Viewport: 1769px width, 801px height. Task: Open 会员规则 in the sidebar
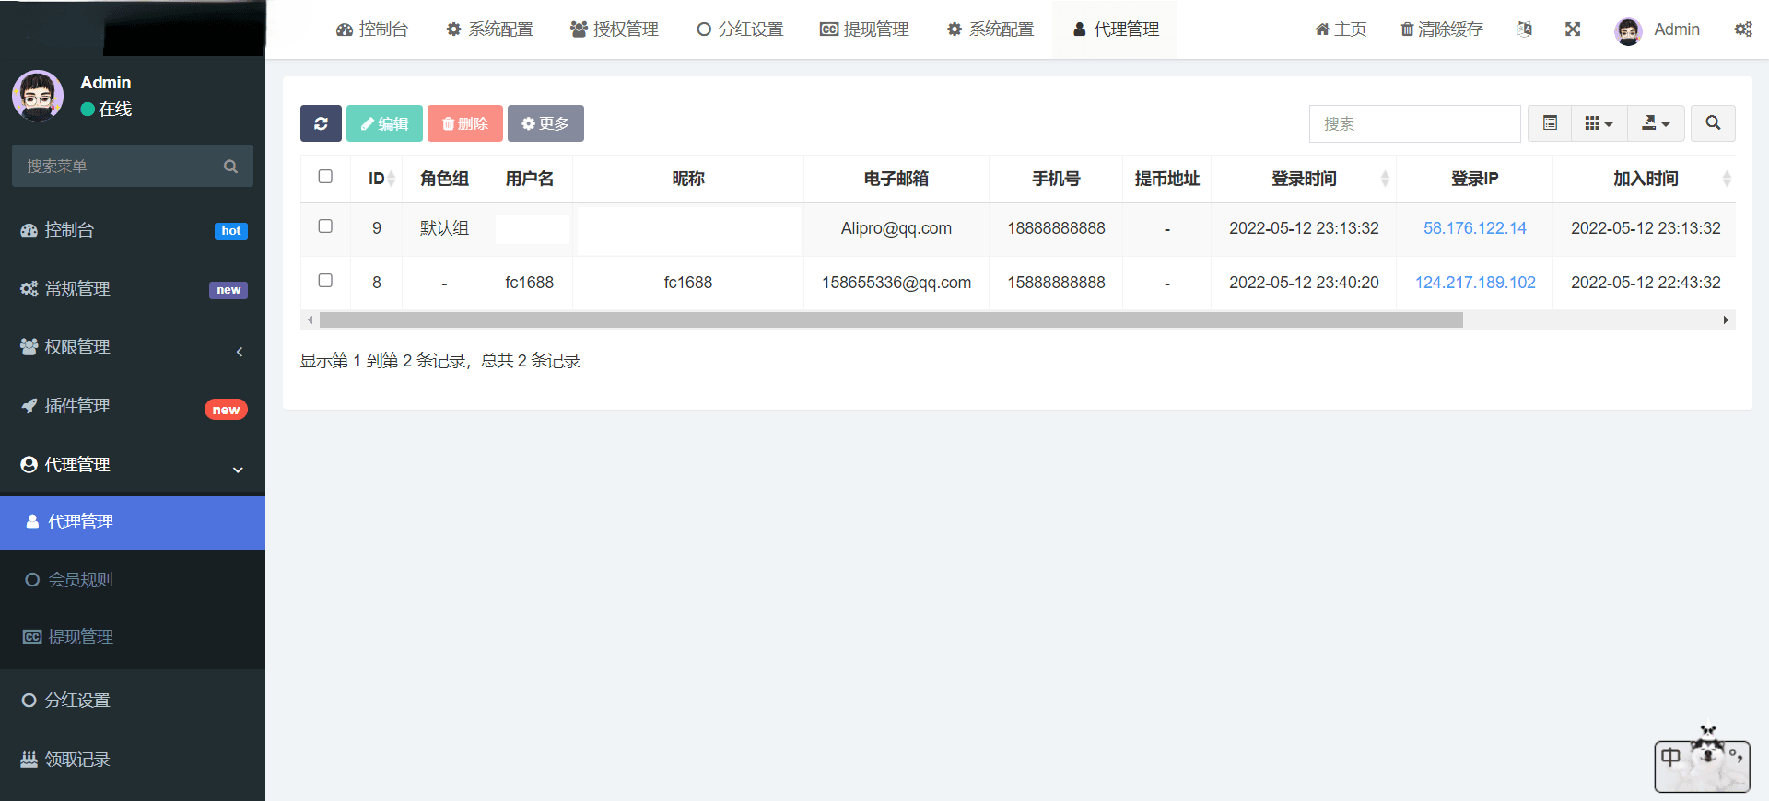coord(81,580)
